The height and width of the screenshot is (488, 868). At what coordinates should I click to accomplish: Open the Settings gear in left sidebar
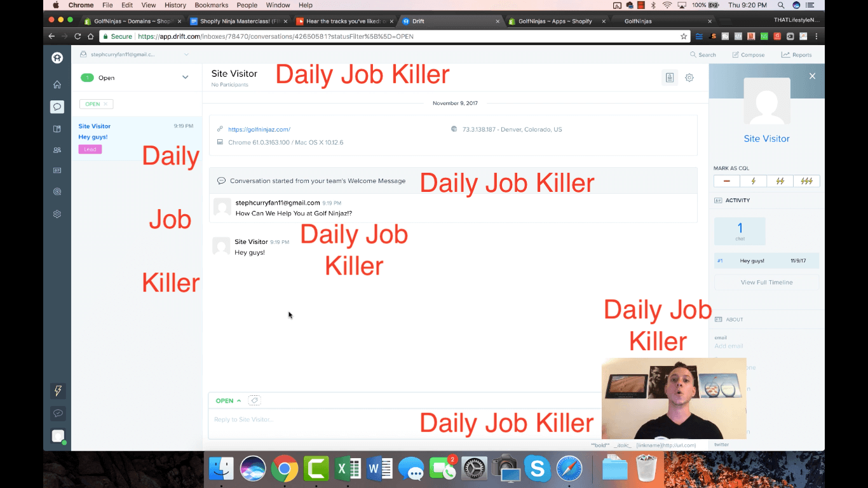click(57, 214)
